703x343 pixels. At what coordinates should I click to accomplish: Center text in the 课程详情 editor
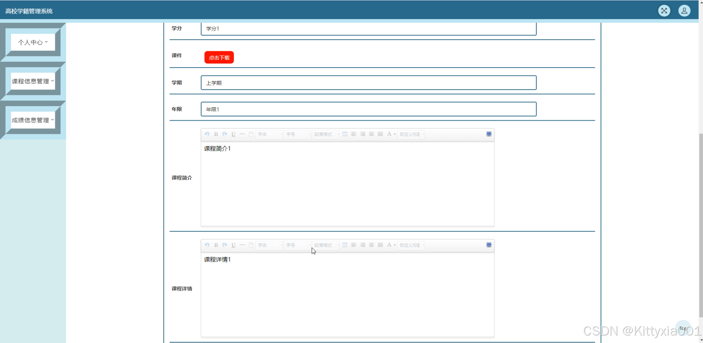[372, 245]
